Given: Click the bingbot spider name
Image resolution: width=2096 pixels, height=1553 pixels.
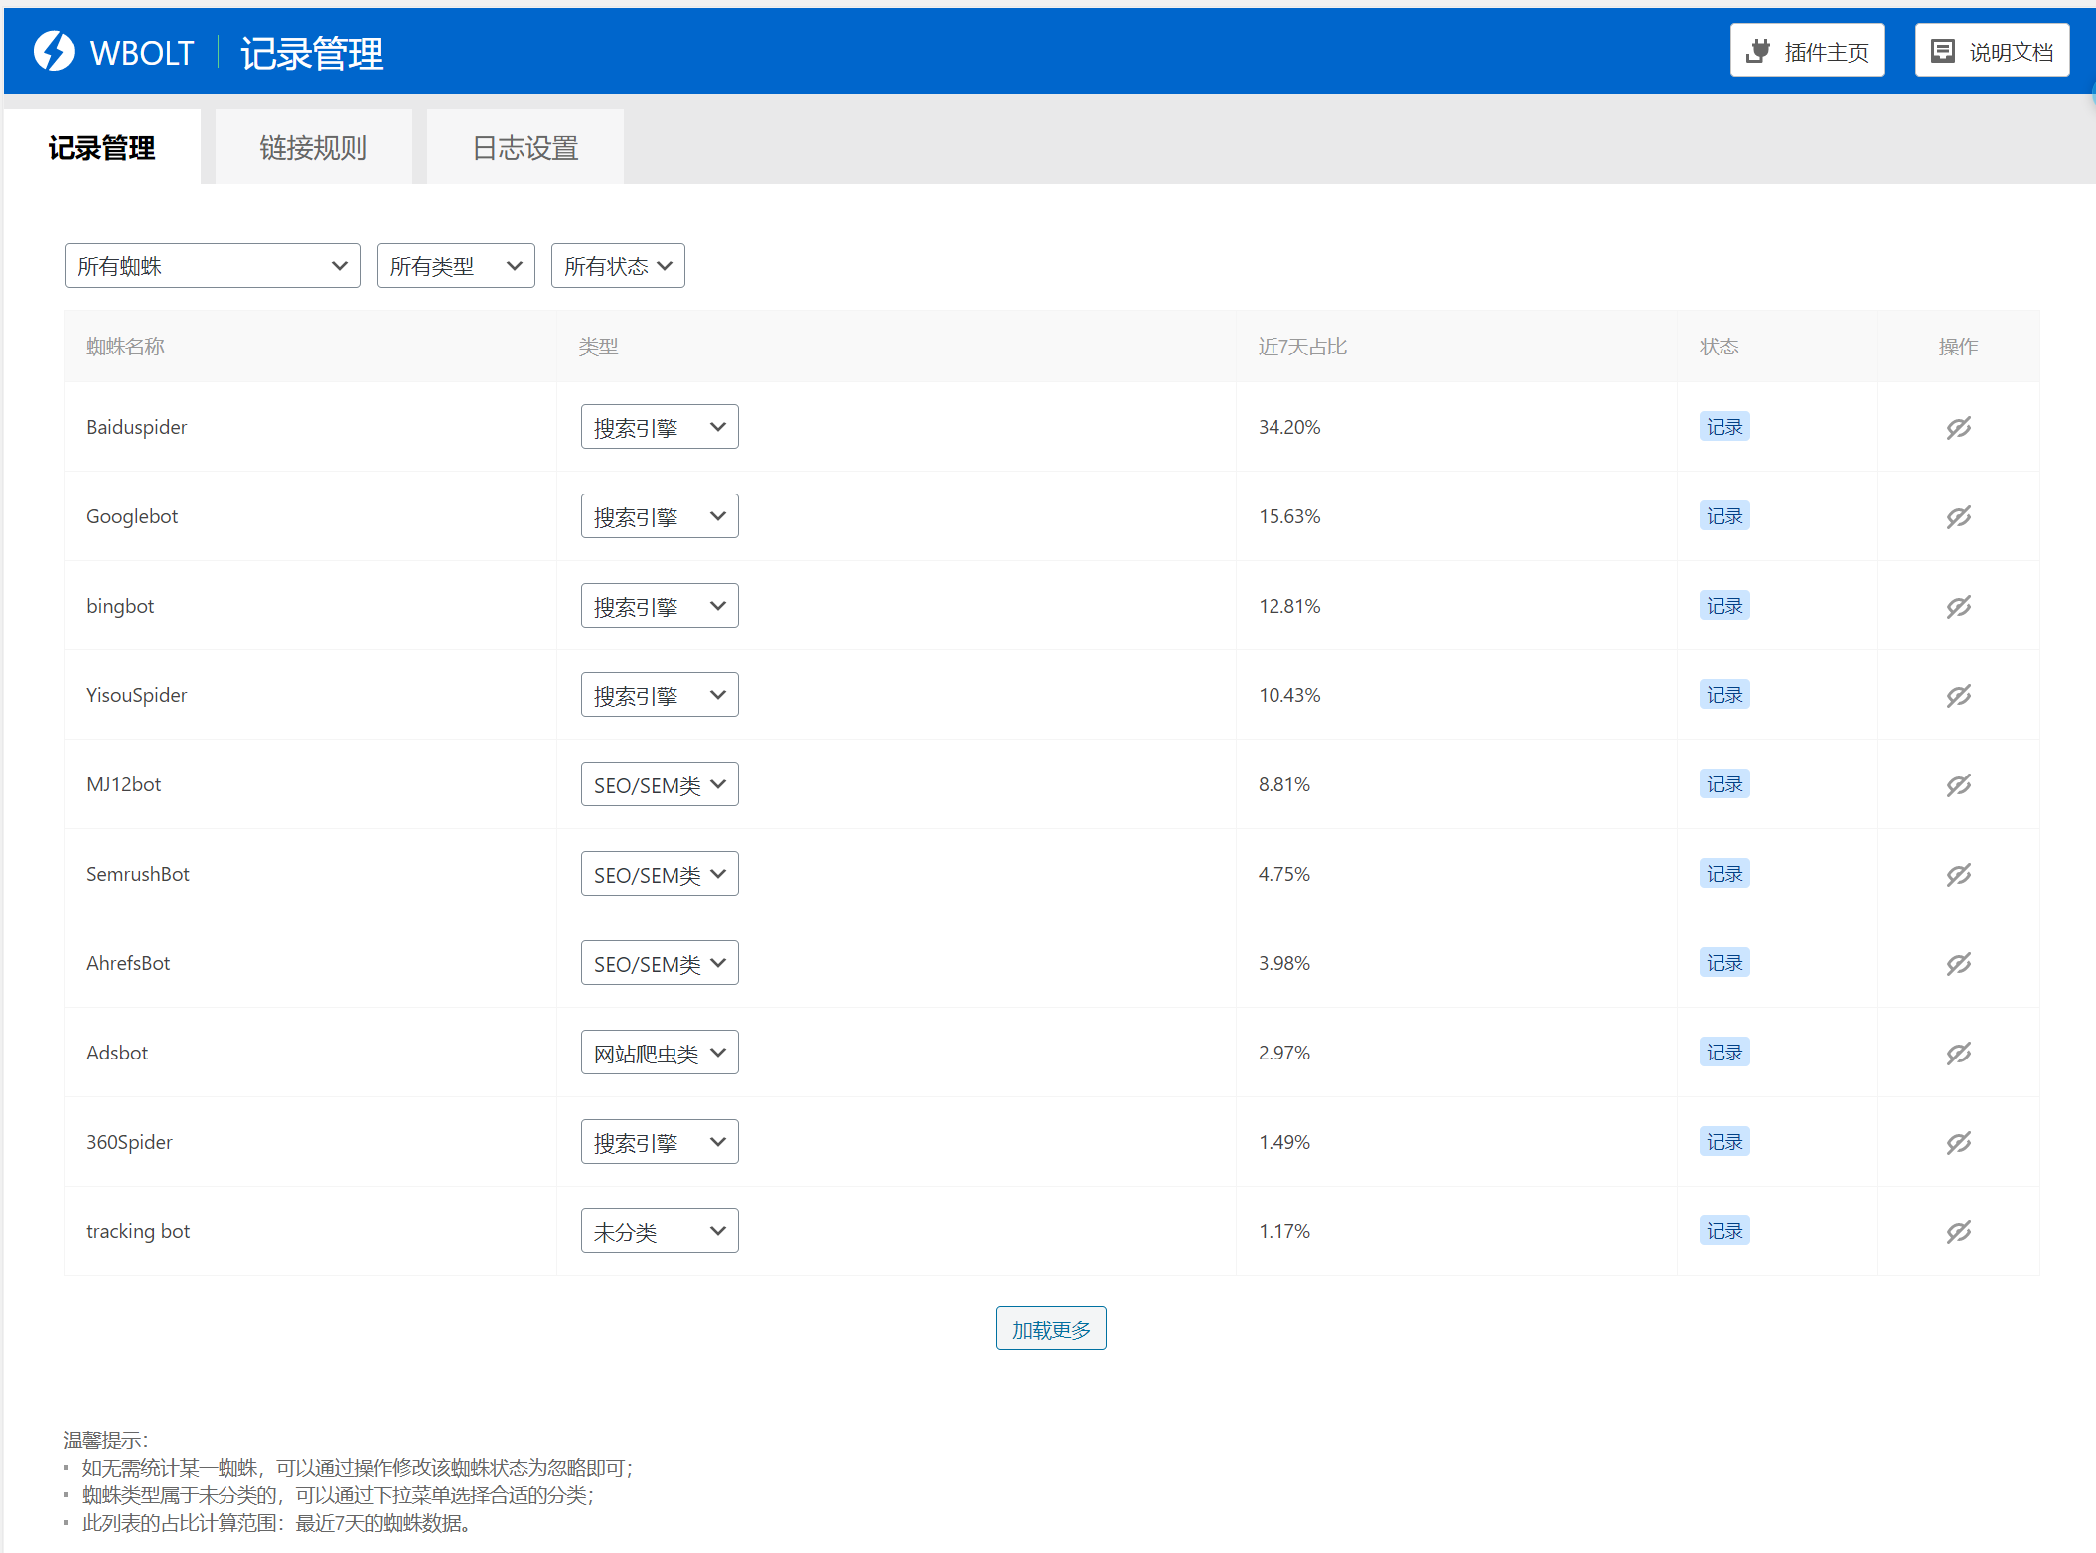Looking at the screenshot, I should [120, 607].
